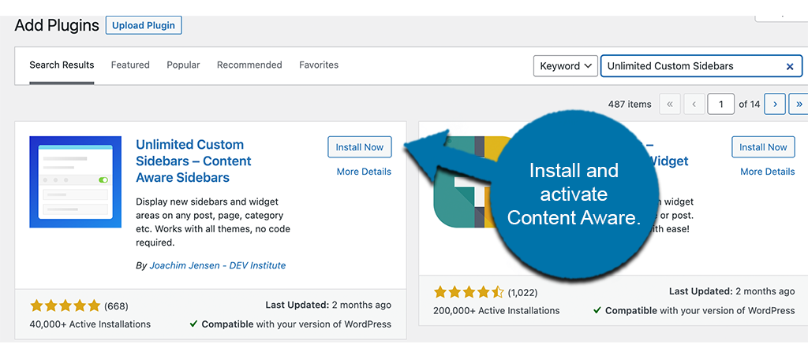Viewport: 808px width, 359px height.
Task: Jump to the last results page
Action: tap(799, 105)
